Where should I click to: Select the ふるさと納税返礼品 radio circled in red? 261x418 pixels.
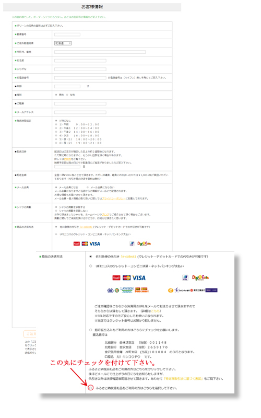(x=90, y=388)
